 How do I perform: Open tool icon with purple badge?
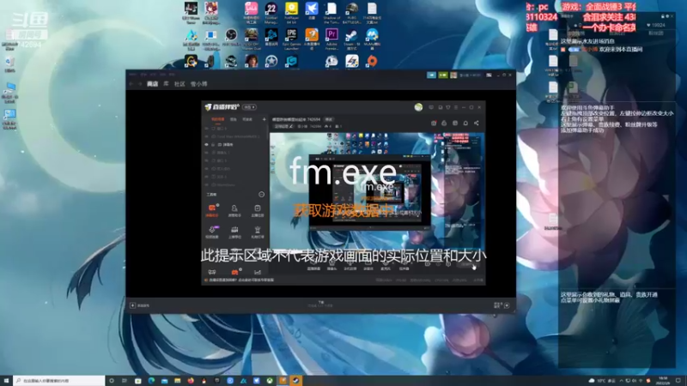212,232
